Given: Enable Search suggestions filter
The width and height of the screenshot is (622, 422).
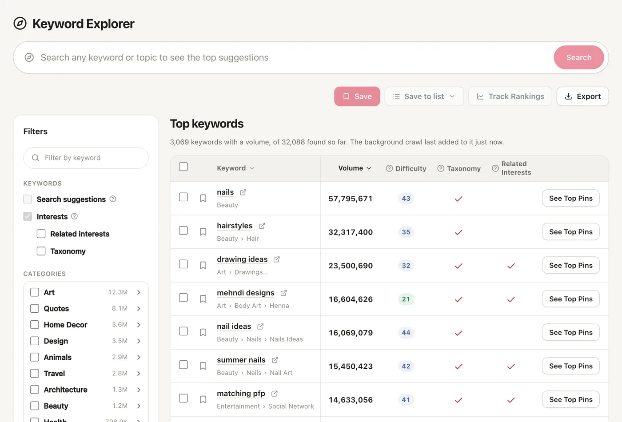Looking at the screenshot, I should tap(28, 199).
